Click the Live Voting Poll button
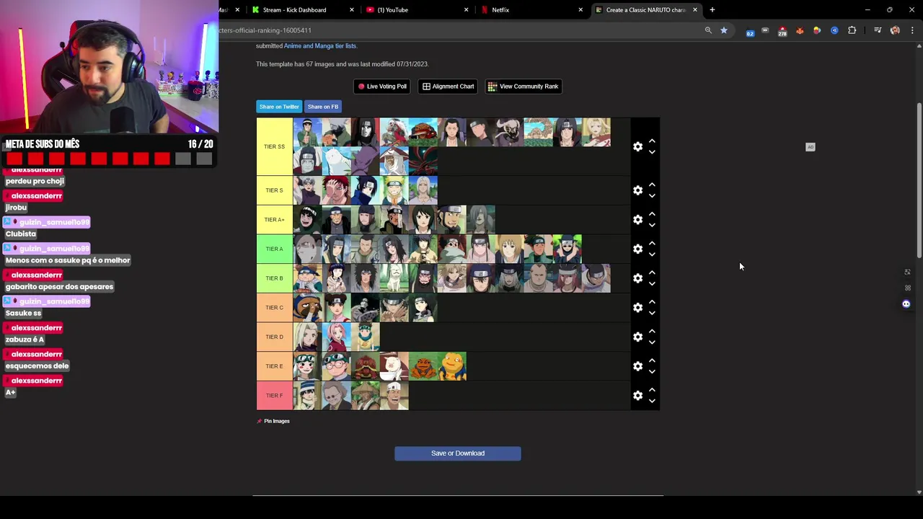The height and width of the screenshot is (519, 923). click(x=382, y=86)
